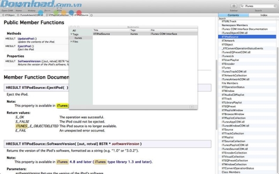The width and height of the screenshot is (279, 174).
Task: Expand the Files group in Bookmarks
Action: [71, 42]
